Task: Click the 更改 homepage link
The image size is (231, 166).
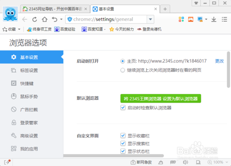Action: (x=219, y=61)
